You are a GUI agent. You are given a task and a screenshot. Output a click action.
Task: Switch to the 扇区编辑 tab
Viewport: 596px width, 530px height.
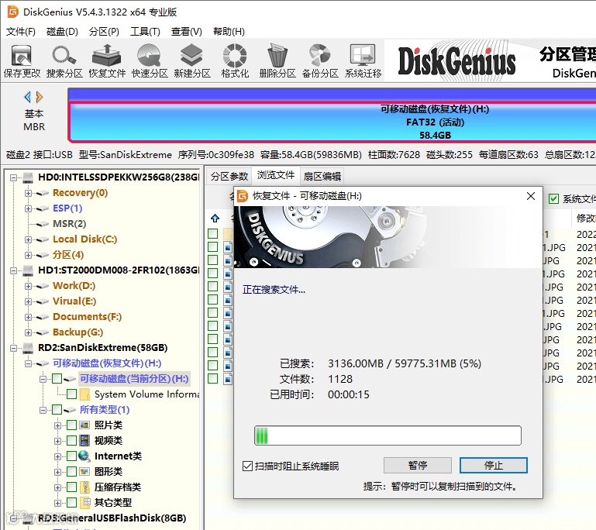tap(322, 177)
